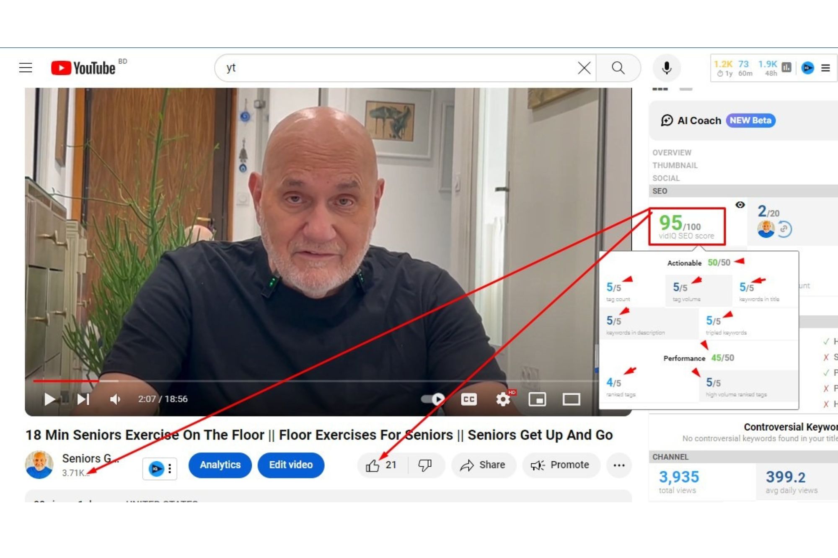
Task: Click the Analytics button
Action: (220, 465)
